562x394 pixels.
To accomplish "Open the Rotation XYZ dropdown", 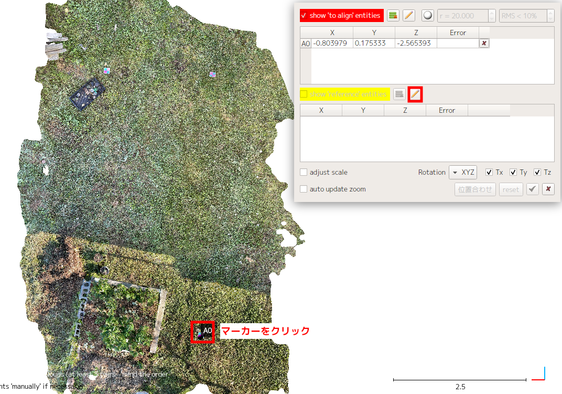I will coord(463,172).
